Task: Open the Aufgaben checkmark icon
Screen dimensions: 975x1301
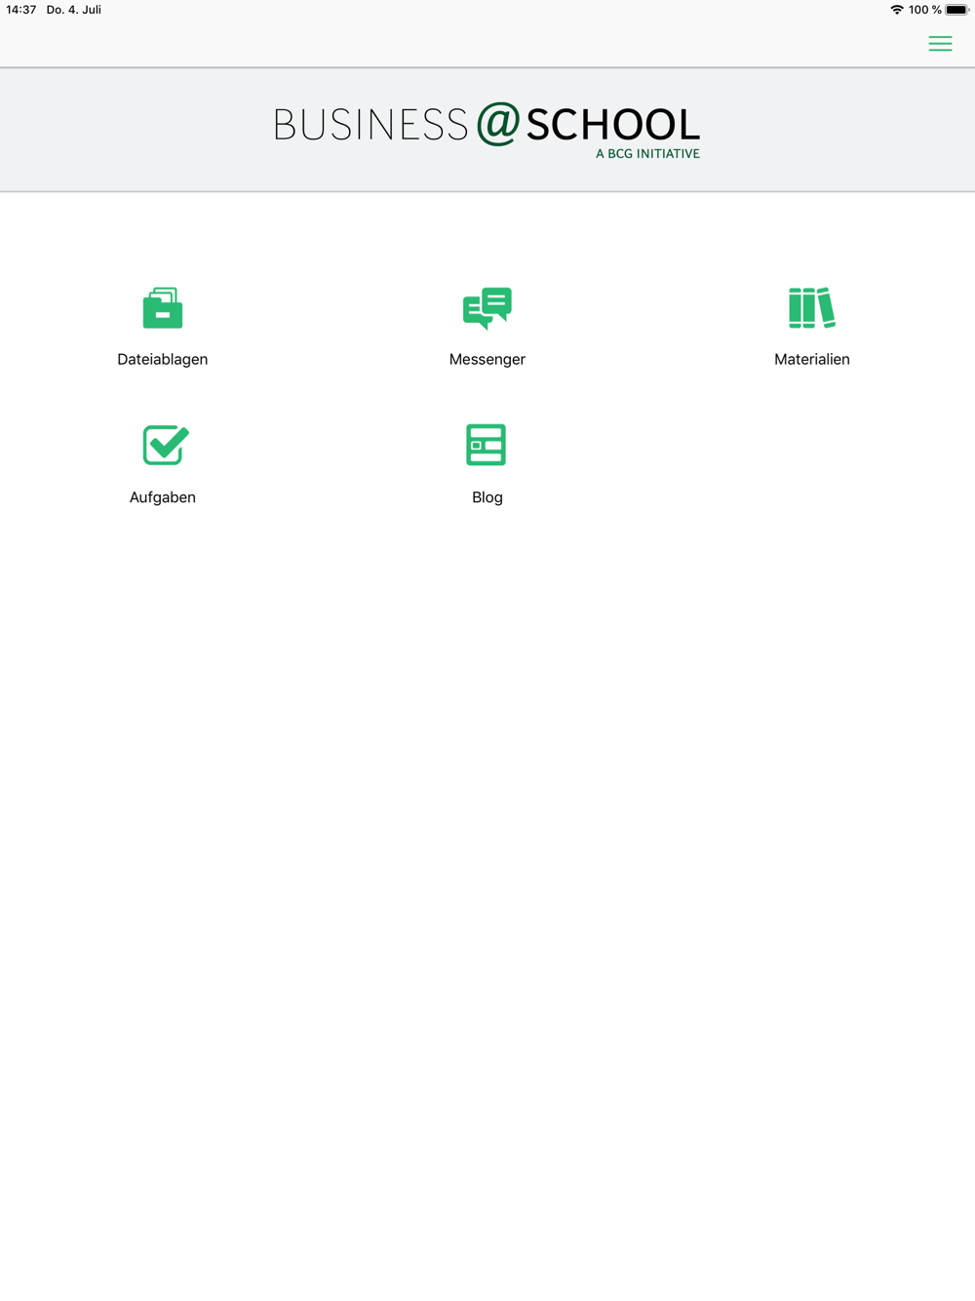Action: pos(165,445)
